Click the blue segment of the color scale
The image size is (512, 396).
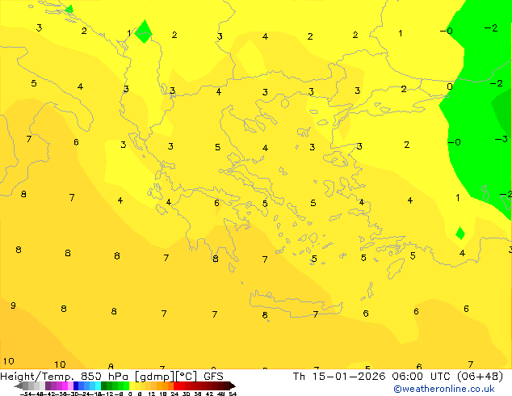click(x=81, y=385)
